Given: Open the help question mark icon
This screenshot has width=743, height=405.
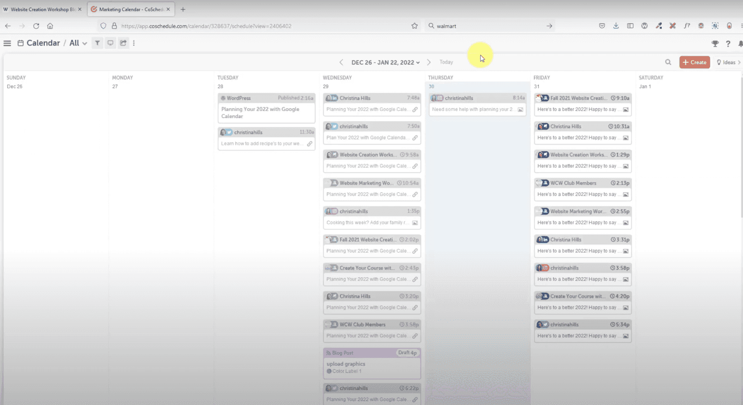Looking at the screenshot, I should click(728, 44).
